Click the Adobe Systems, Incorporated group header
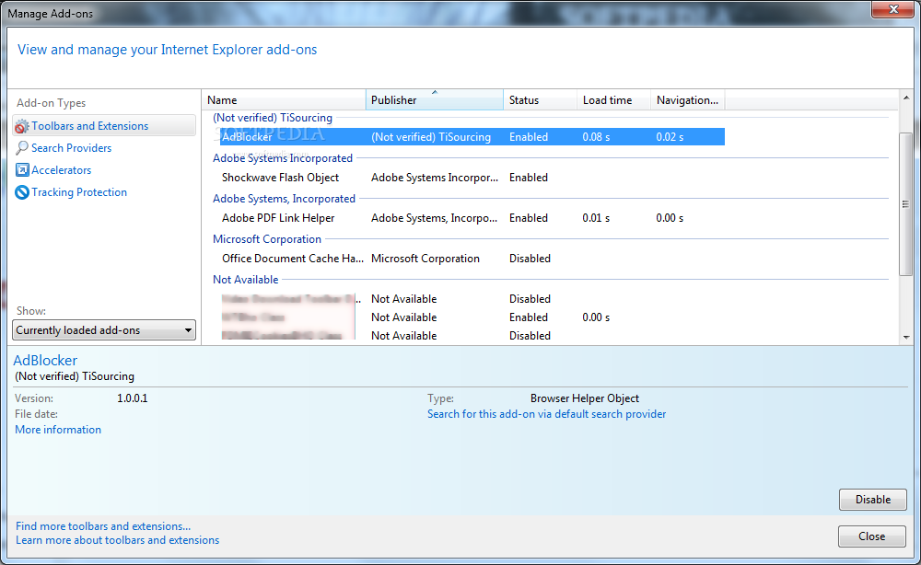Image resolution: width=921 pixels, height=565 pixels. coord(284,199)
